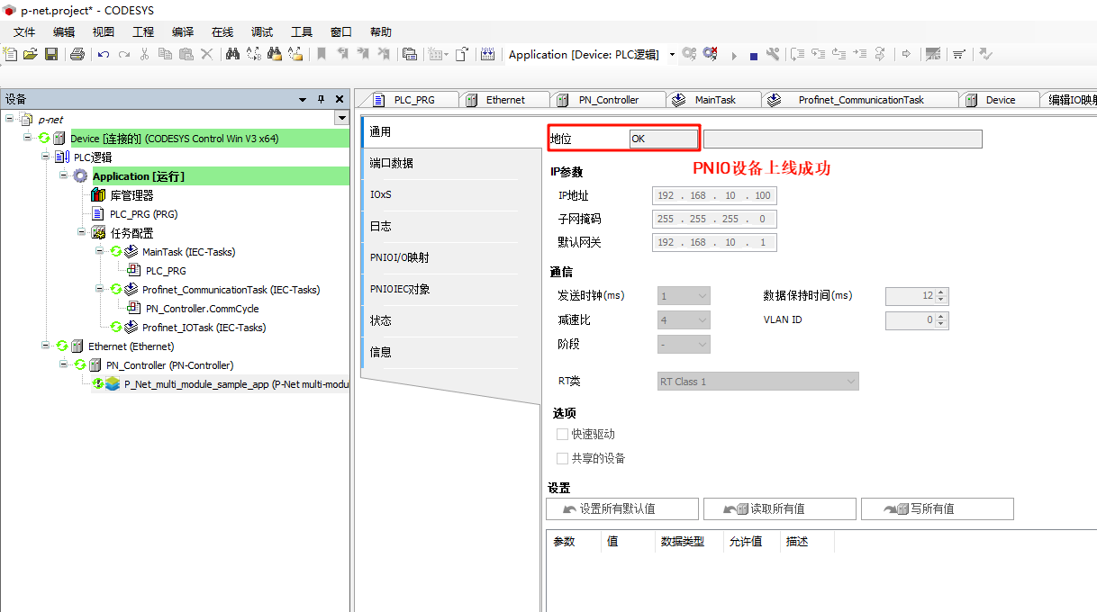Click the New file toolbar icon
1097x612 pixels.
11,54
